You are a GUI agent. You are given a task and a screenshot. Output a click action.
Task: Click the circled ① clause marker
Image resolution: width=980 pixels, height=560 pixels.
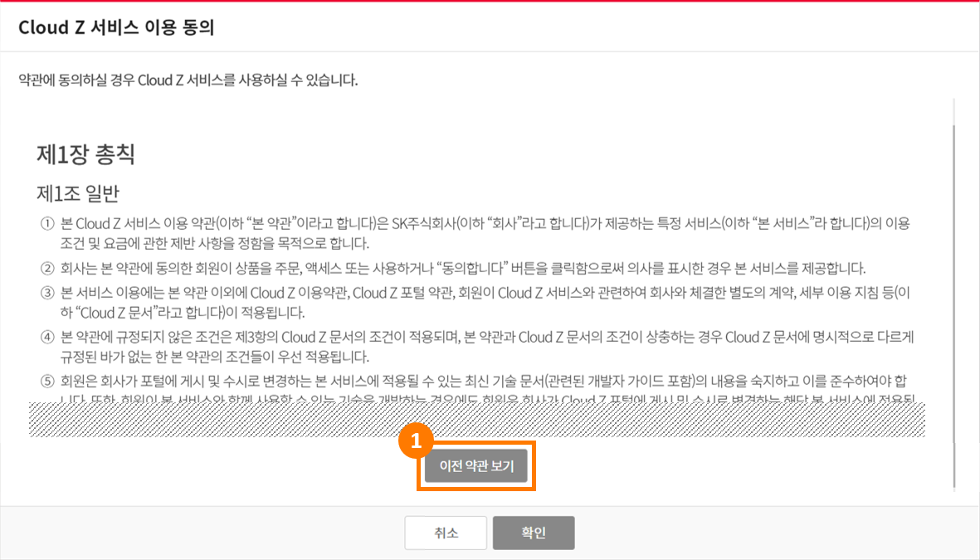pyautogui.click(x=47, y=223)
